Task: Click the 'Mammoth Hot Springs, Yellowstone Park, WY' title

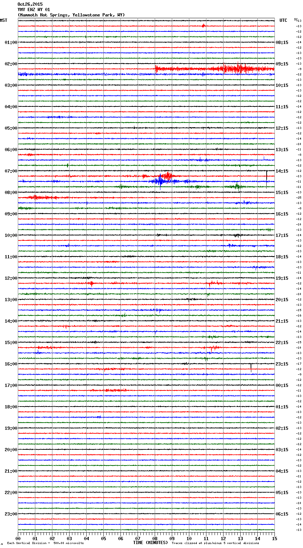Action: (71, 15)
